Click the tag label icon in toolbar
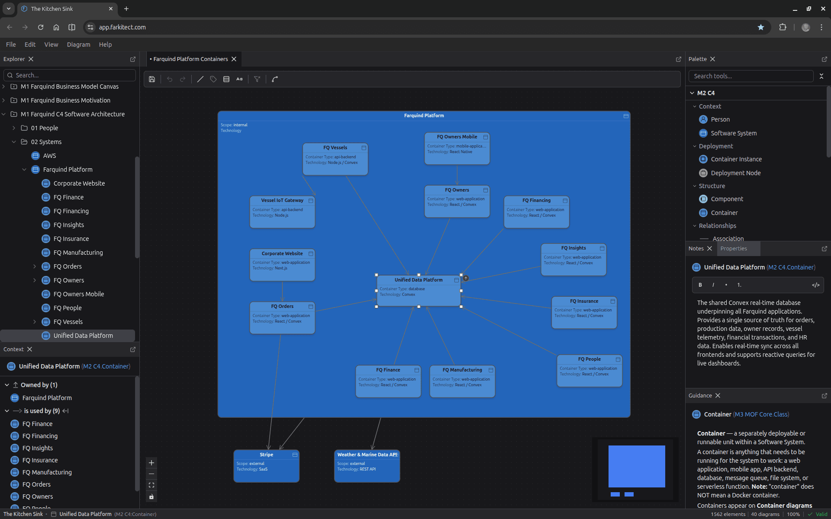The image size is (831, 519). pos(213,79)
